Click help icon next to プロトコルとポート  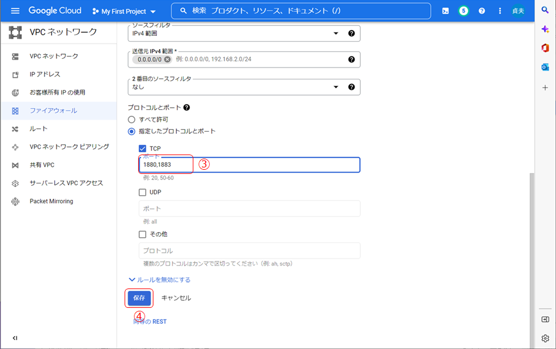tap(187, 108)
